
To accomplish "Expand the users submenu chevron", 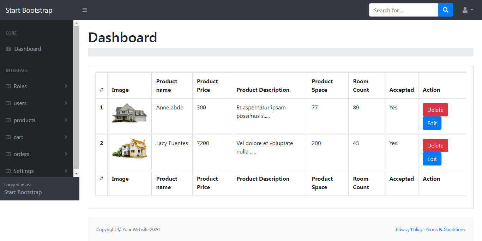I will coord(66,103).
